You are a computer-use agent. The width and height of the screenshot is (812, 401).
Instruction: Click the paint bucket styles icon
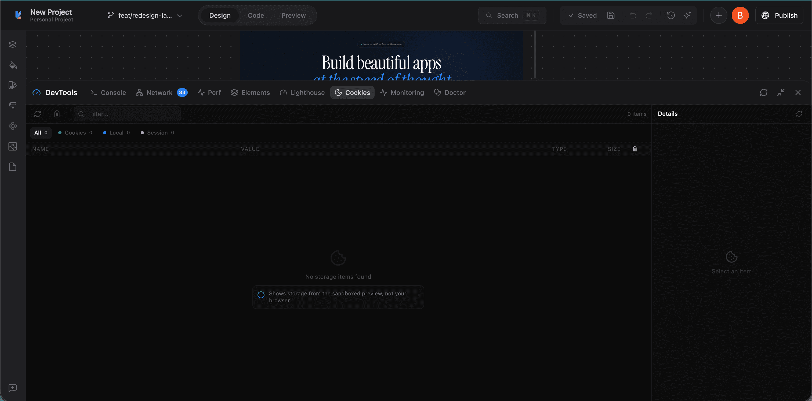[x=13, y=65]
